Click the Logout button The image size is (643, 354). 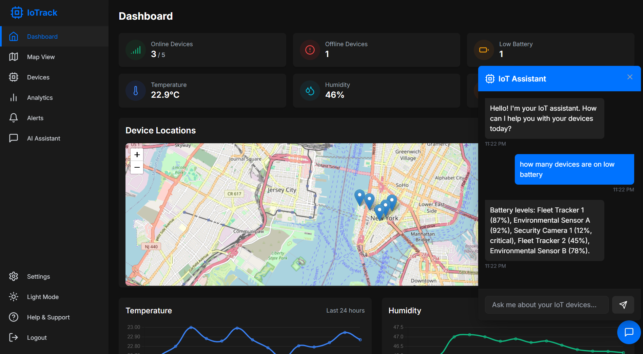37,338
